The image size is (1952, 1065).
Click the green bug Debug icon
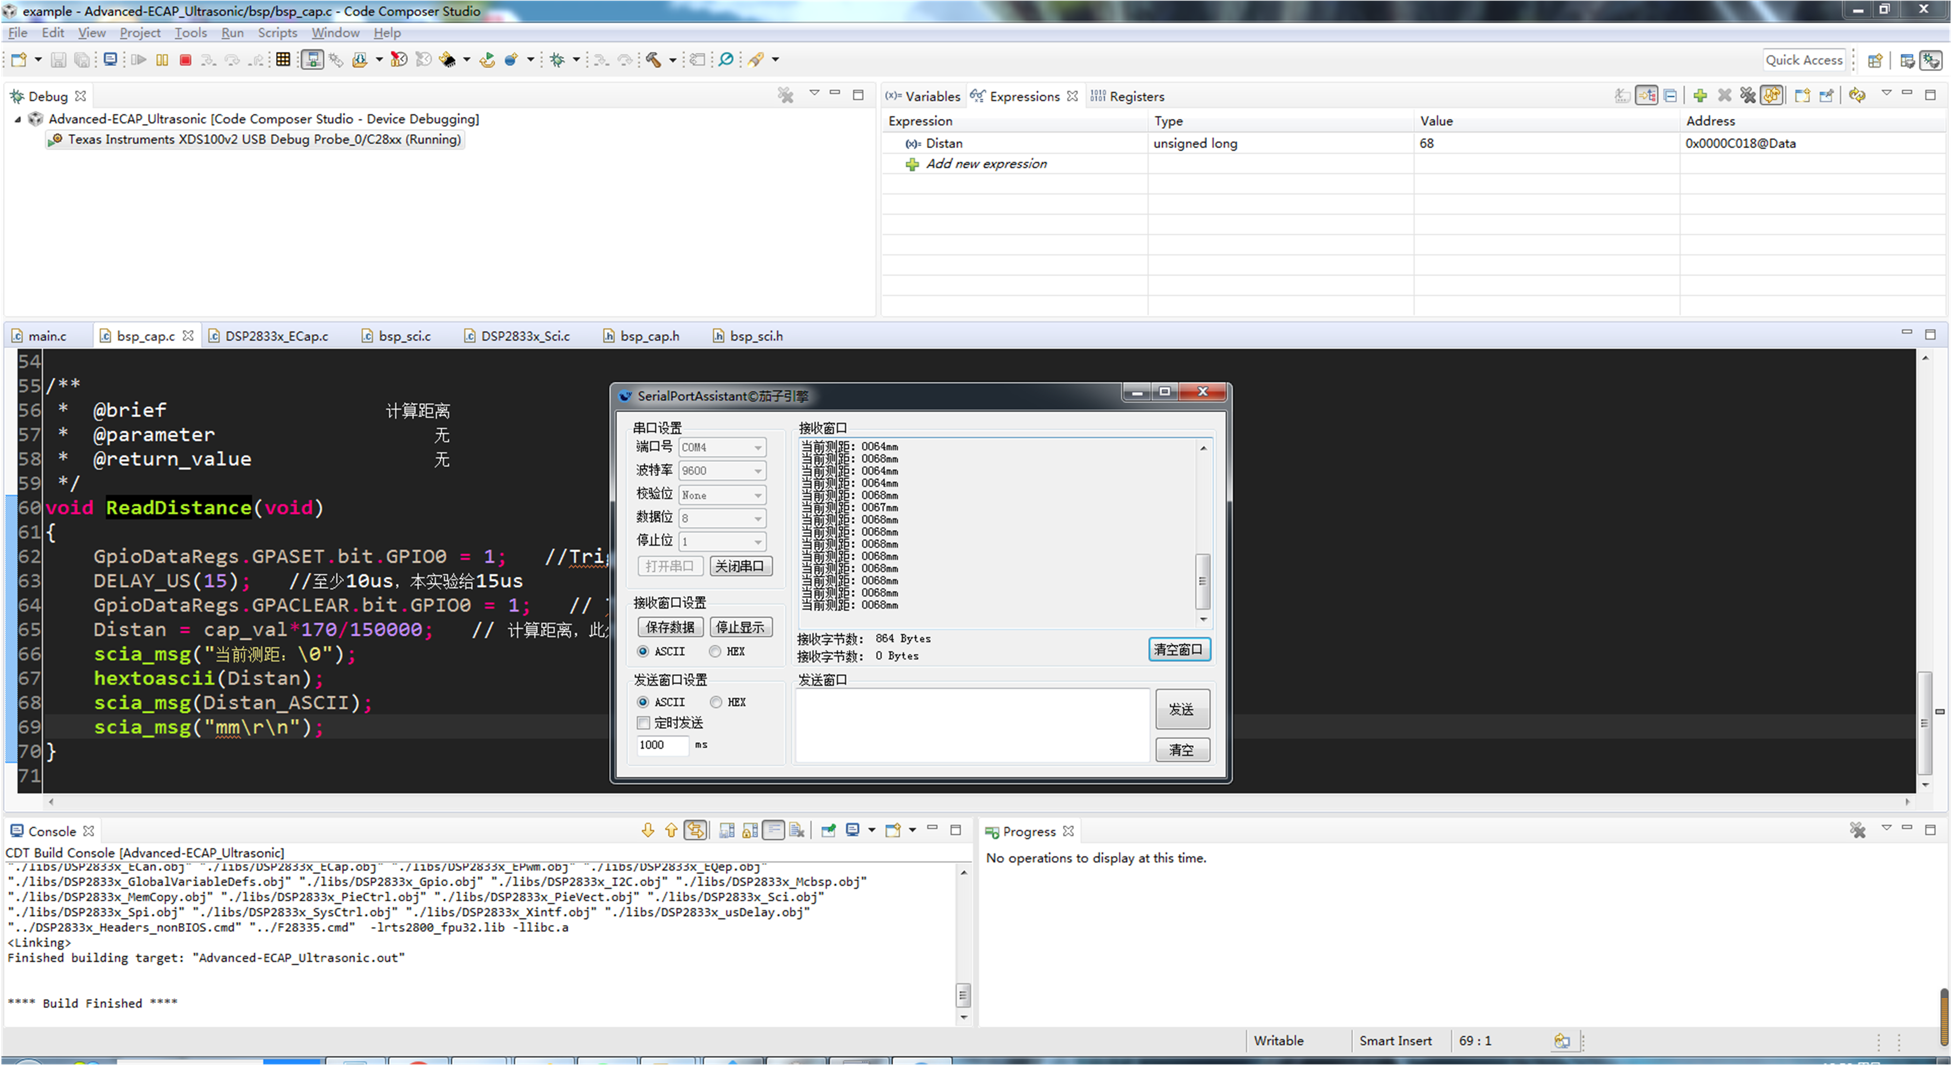pyautogui.click(x=558, y=60)
